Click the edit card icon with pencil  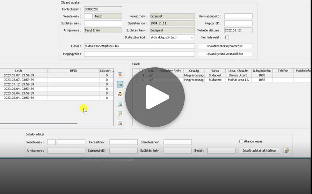[x=120, y=113]
